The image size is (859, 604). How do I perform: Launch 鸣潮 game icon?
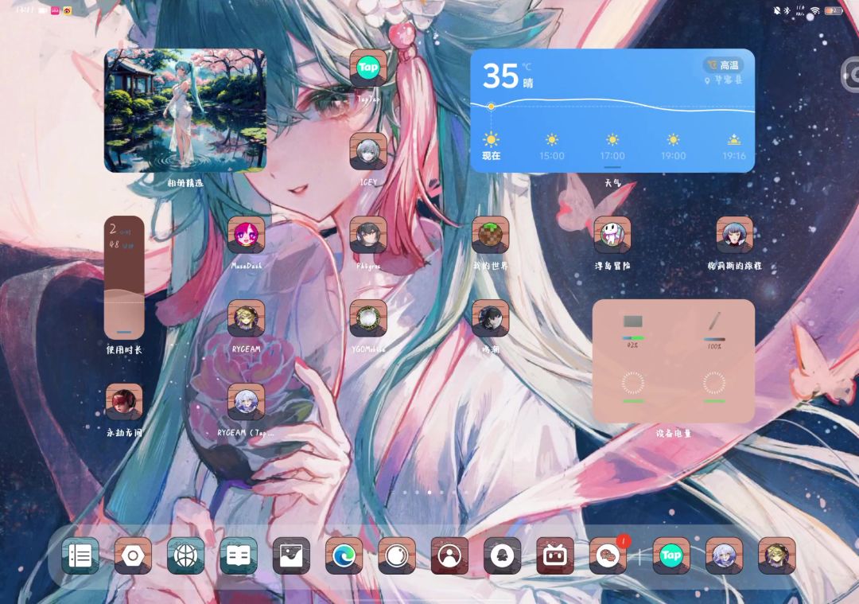coord(490,318)
